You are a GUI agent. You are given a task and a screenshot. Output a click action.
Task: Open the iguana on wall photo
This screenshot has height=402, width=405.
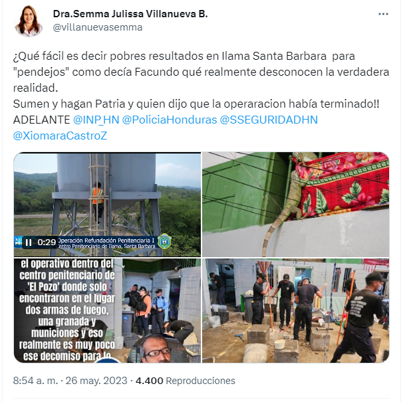(x=295, y=205)
